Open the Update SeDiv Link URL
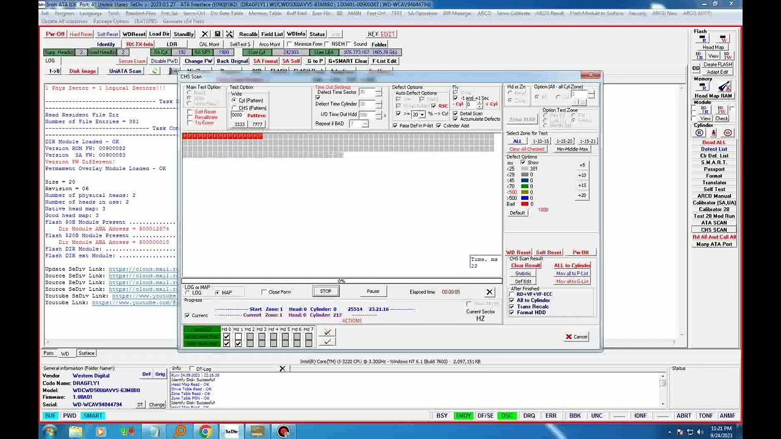This screenshot has height=439, width=781. [143, 269]
